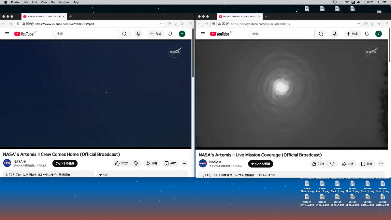The image size is (391, 220).
Task: Open more actions for Live Mission Coverage video
Action: pyautogui.click(x=381, y=164)
